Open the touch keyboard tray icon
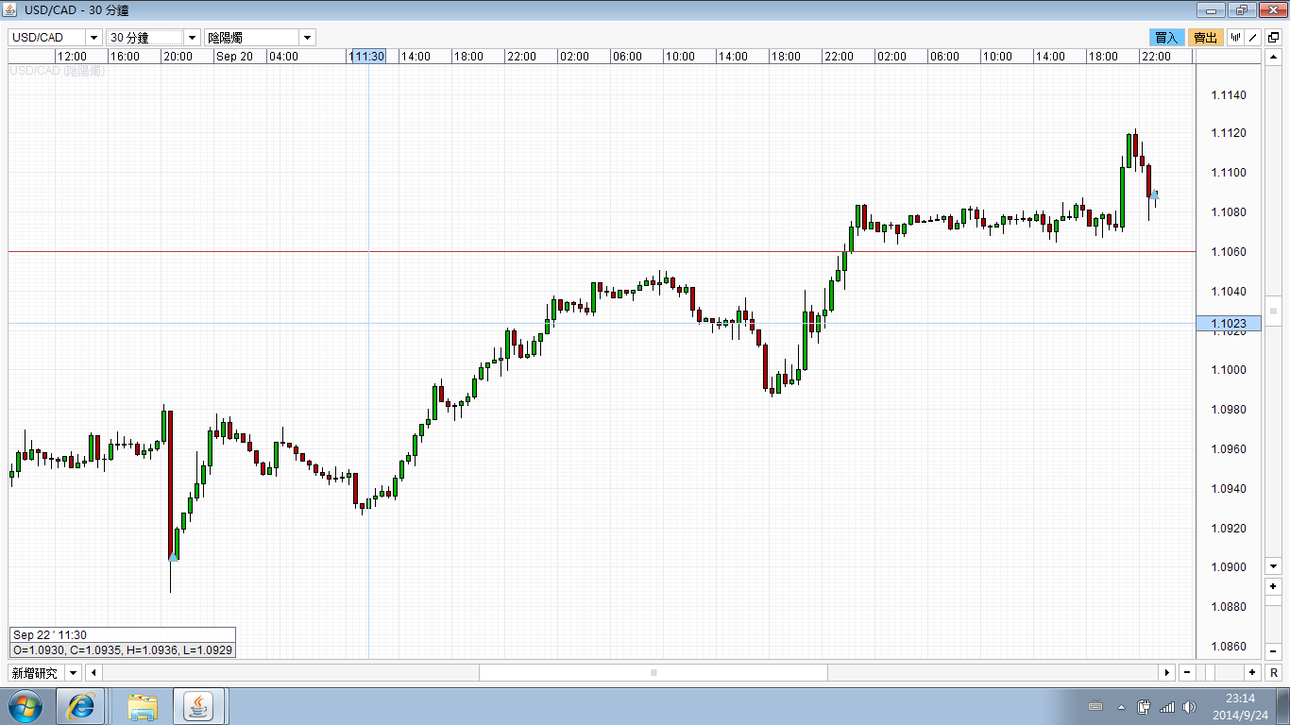This screenshot has width=1290, height=725. point(1096,706)
